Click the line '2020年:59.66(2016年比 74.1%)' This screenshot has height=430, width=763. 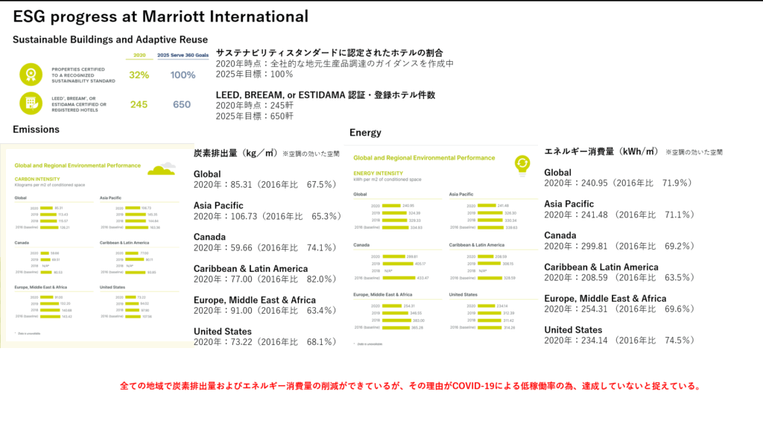(x=266, y=248)
